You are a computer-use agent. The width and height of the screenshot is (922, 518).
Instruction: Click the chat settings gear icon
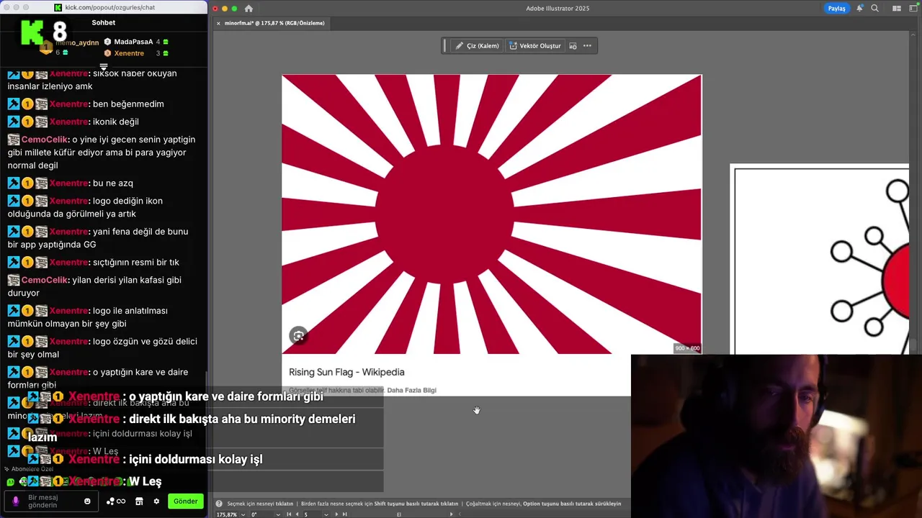[x=156, y=501]
